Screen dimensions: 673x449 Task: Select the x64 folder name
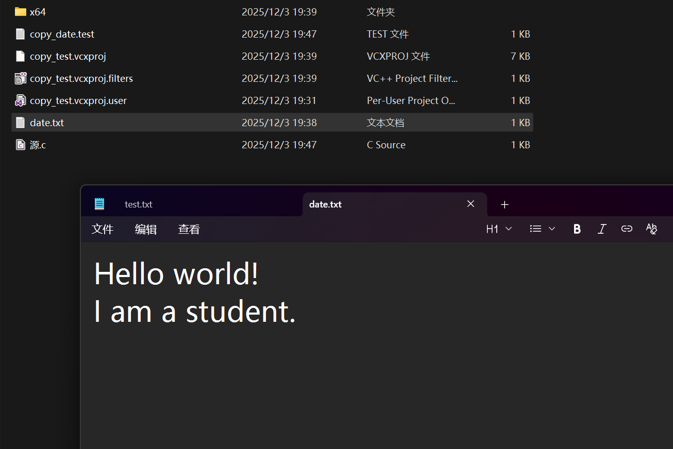tap(38, 12)
